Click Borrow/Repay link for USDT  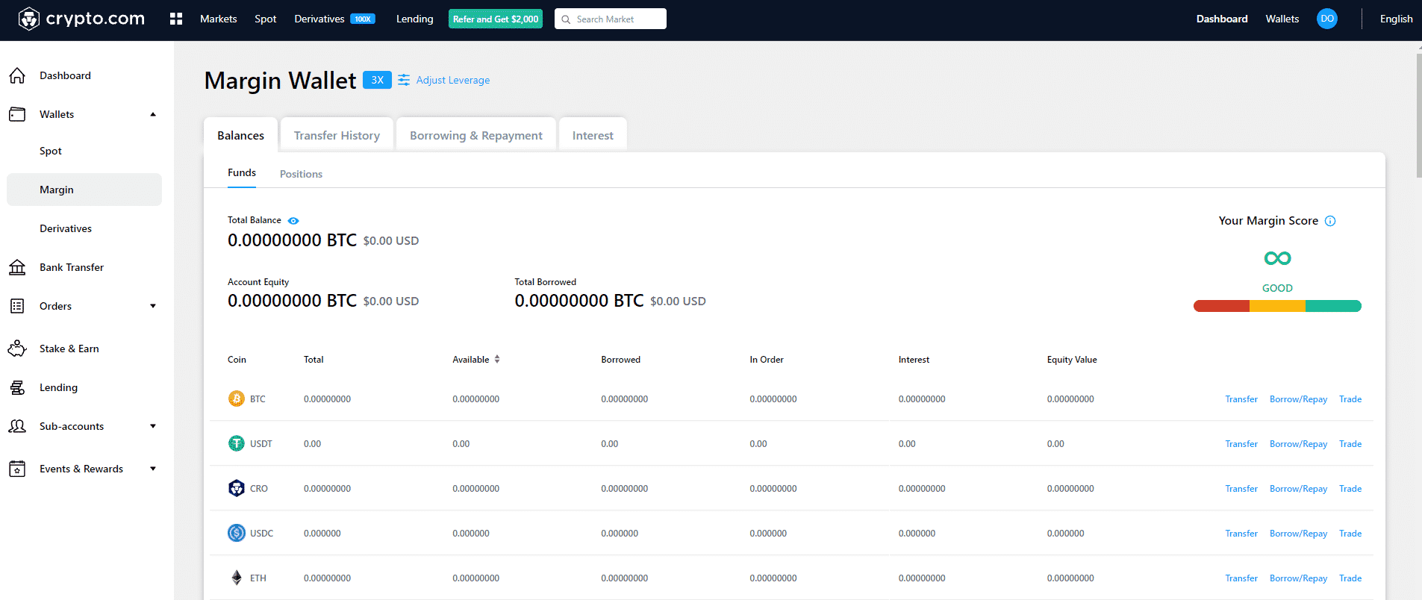click(1298, 444)
